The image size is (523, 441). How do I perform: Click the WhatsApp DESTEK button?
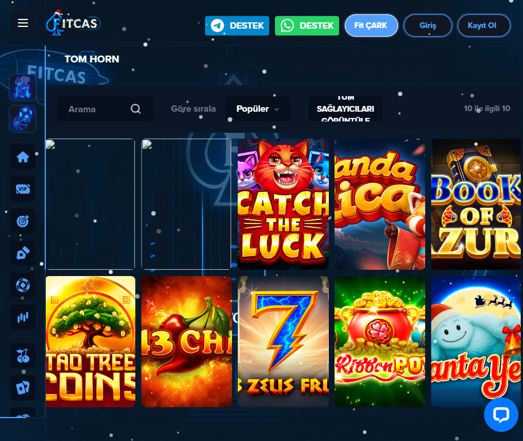coord(307,26)
